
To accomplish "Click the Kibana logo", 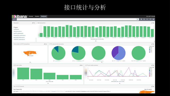I will 19,17.
